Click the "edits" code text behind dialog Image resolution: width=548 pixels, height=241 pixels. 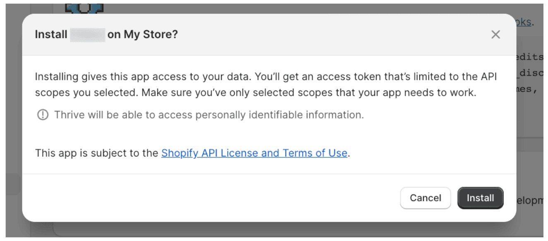click(530, 58)
